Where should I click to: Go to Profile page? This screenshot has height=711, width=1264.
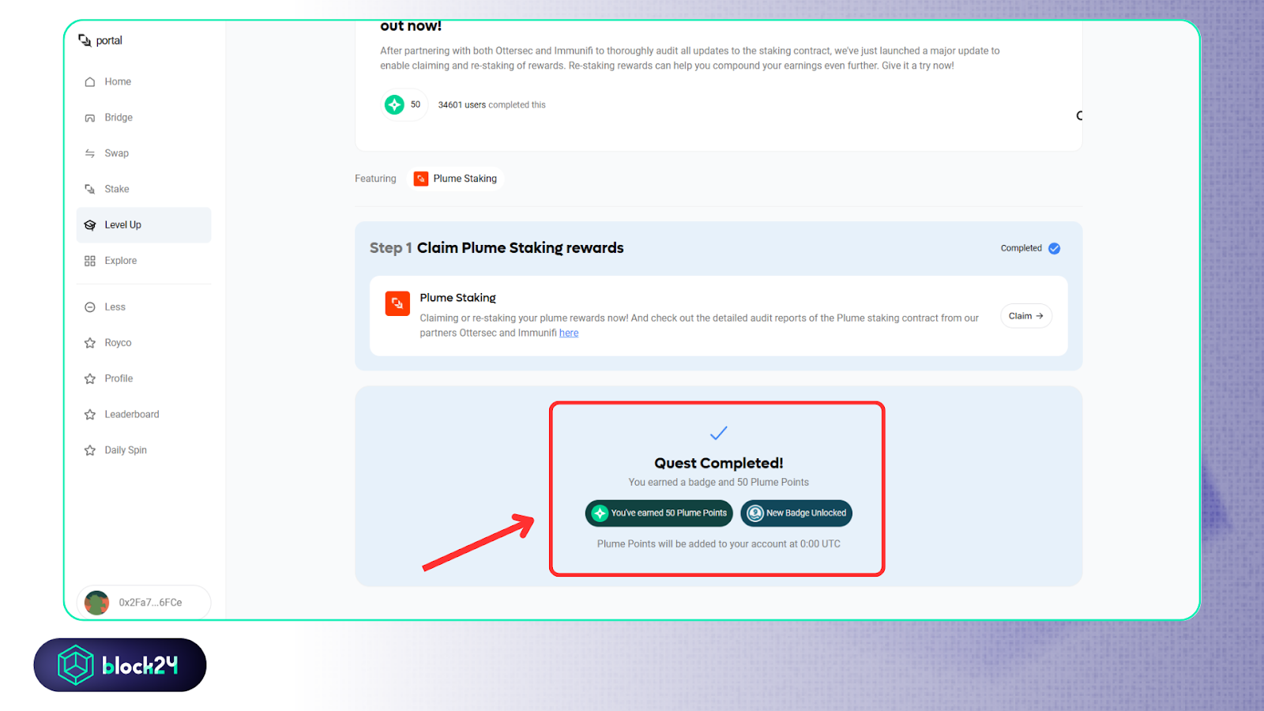click(118, 378)
